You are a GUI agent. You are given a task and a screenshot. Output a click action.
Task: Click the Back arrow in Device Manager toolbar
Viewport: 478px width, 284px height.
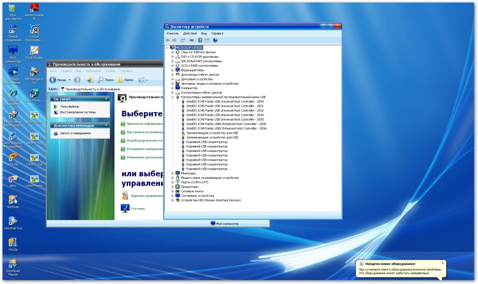pyautogui.click(x=168, y=40)
